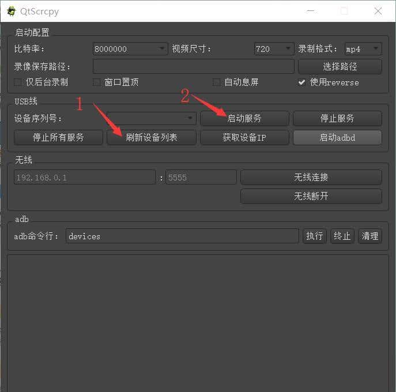Close the QtScrcpy window
Image resolution: width=396 pixels, height=392 pixels.
[x=378, y=12]
